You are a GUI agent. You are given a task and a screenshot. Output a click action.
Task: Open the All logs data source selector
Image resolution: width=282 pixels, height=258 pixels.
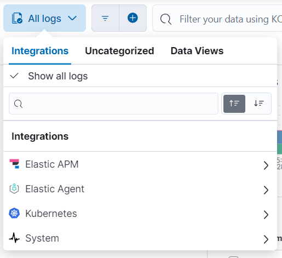click(44, 18)
